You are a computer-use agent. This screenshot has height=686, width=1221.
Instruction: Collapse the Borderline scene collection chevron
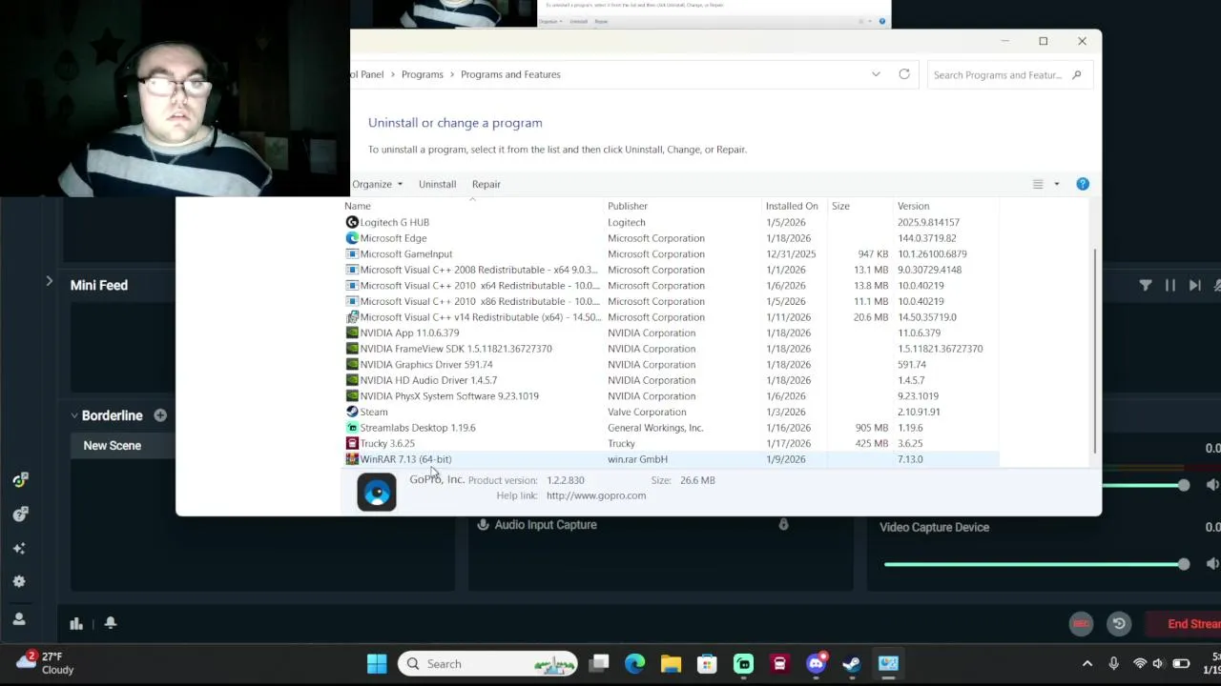73,415
